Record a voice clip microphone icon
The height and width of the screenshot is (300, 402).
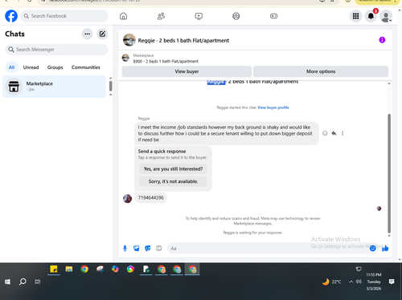point(125,249)
